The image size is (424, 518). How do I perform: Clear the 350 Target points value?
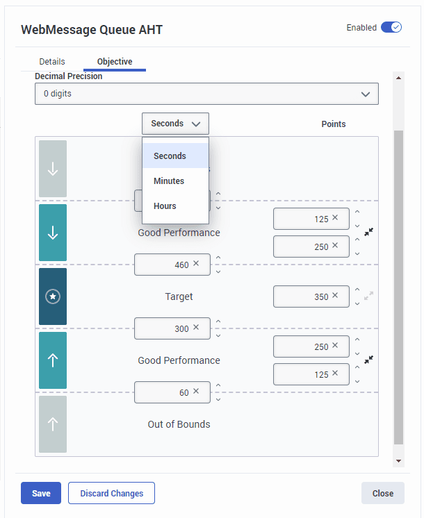pyautogui.click(x=335, y=296)
